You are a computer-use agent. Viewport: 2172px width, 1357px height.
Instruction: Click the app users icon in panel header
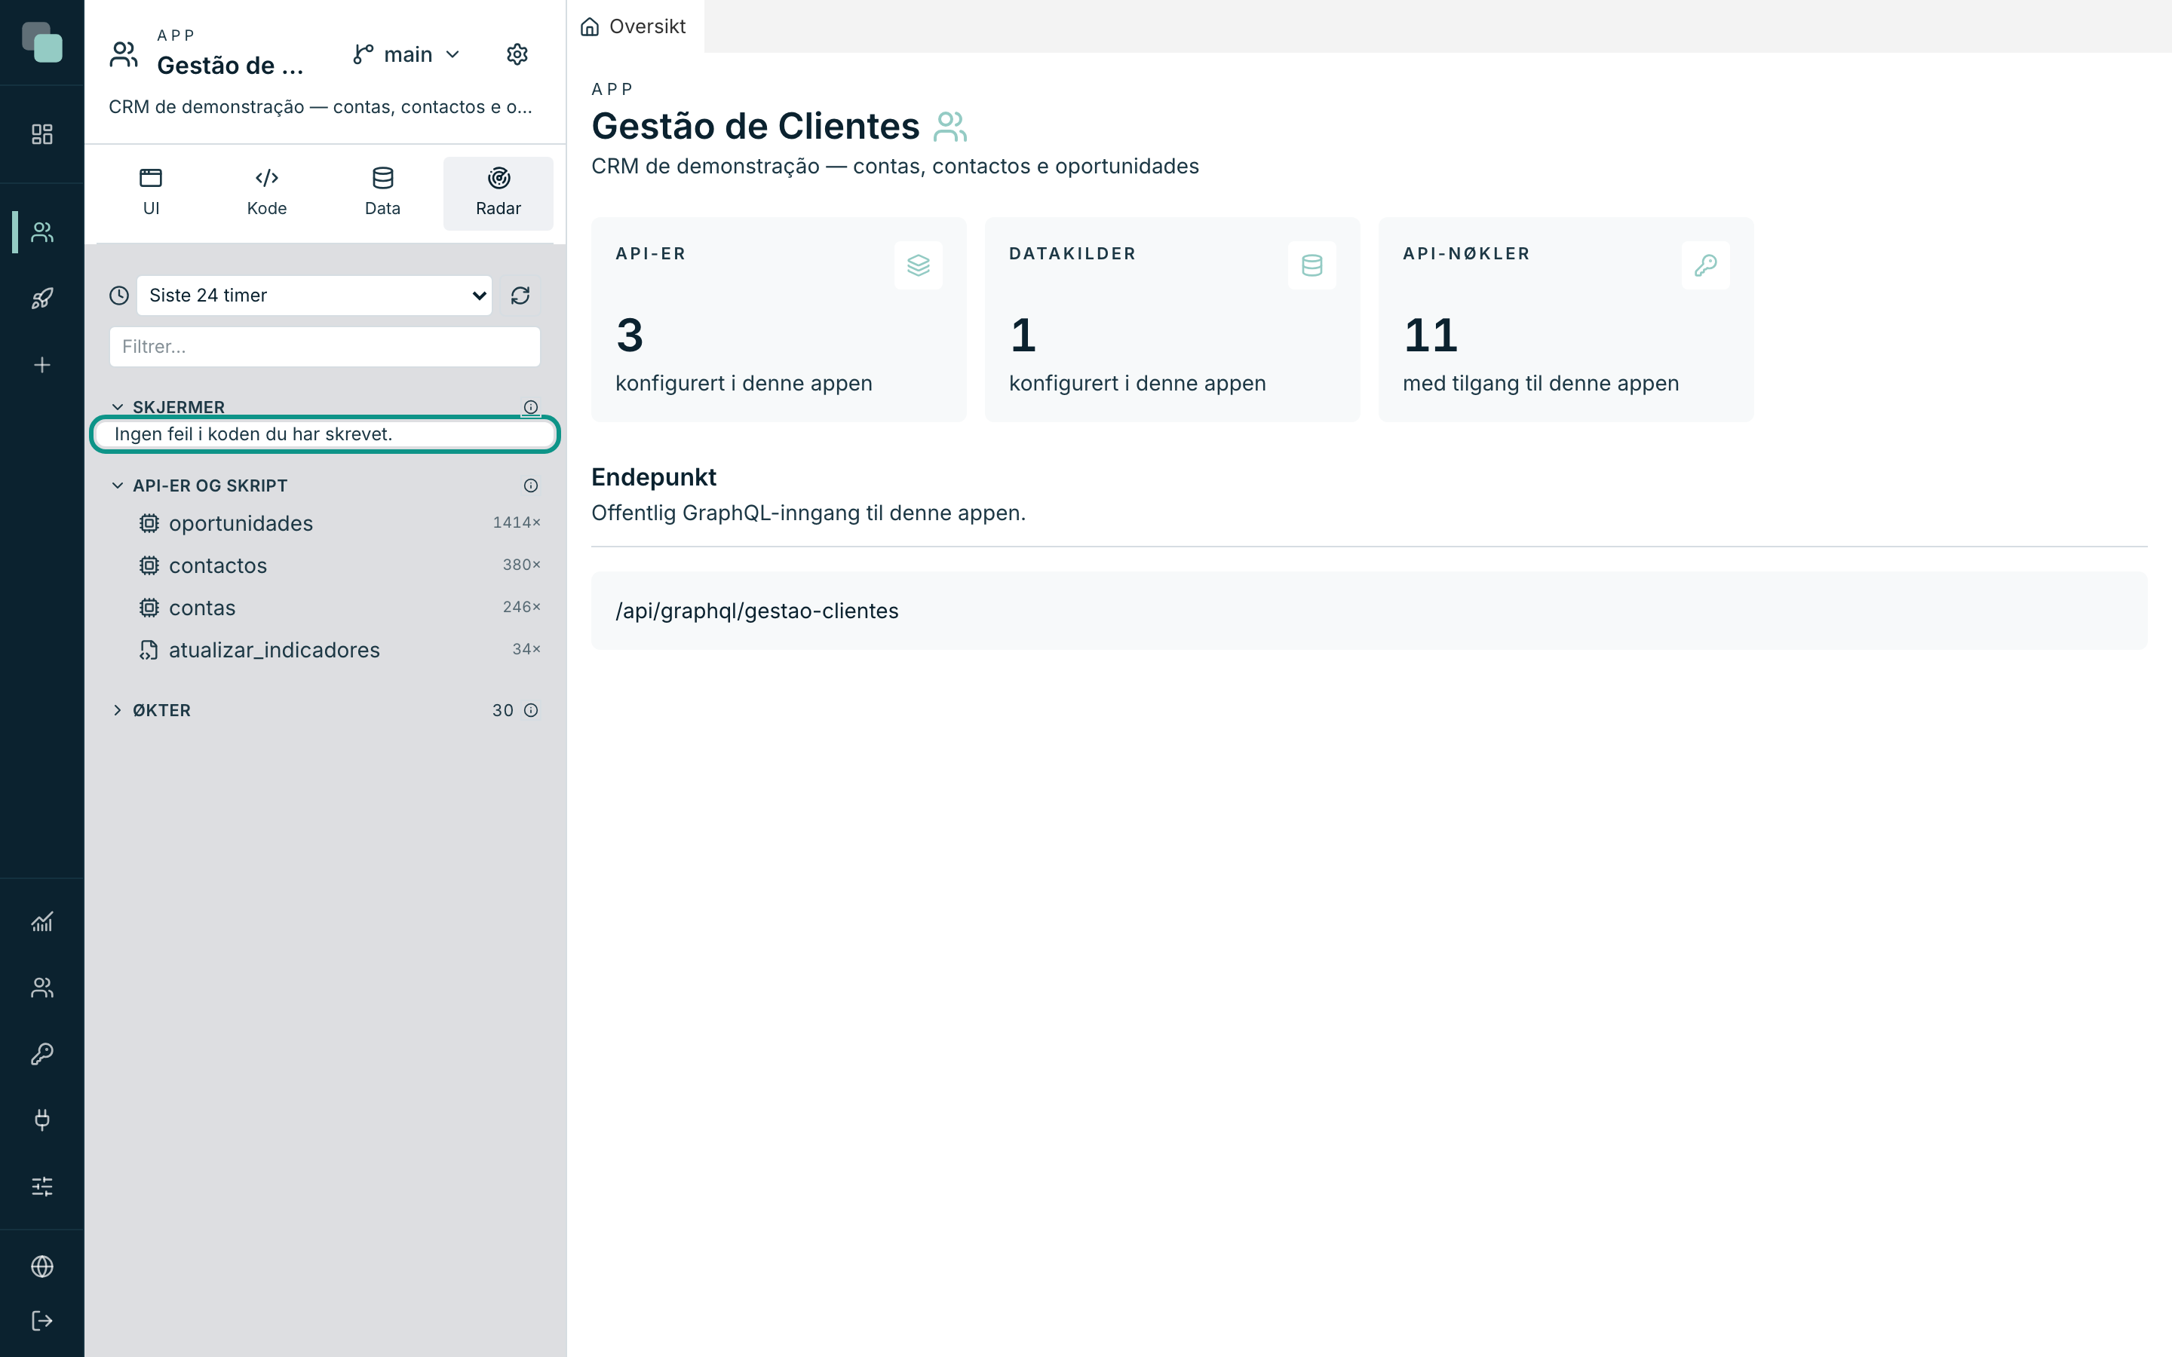(124, 55)
